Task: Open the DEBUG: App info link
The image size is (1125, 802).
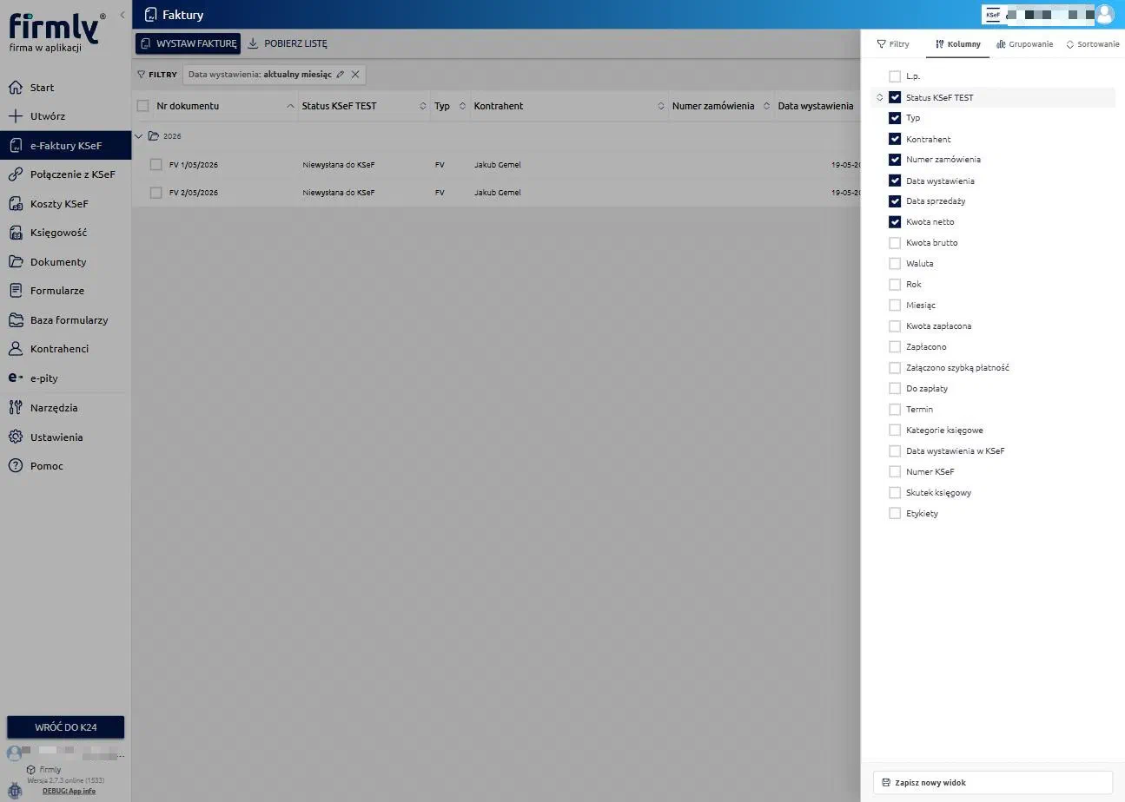Action: click(x=69, y=791)
